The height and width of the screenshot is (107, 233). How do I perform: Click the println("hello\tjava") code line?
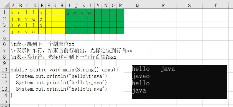coord(63,76)
